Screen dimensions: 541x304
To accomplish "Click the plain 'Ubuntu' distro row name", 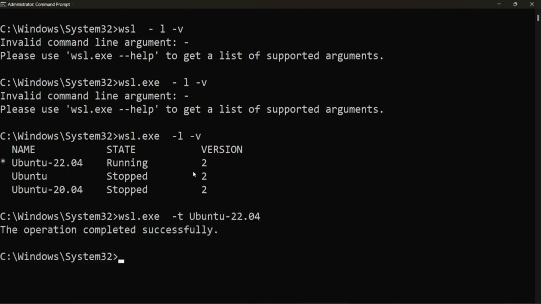I will click(x=29, y=176).
